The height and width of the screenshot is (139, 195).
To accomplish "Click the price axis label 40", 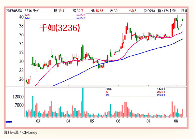I will [x=21, y=17].
